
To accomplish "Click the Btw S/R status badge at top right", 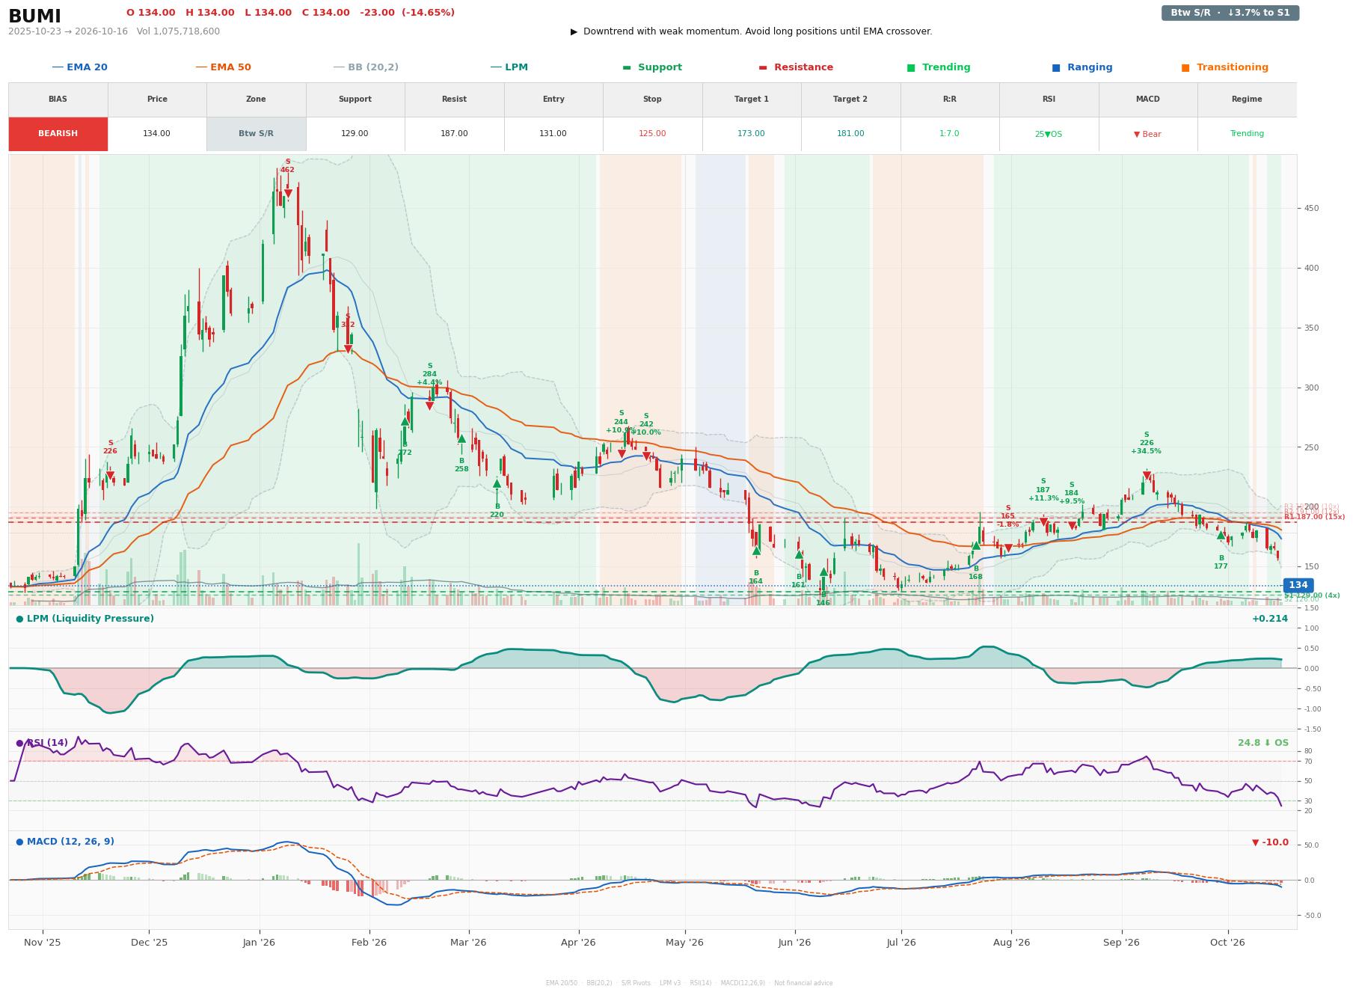I will click(1230, 13).
